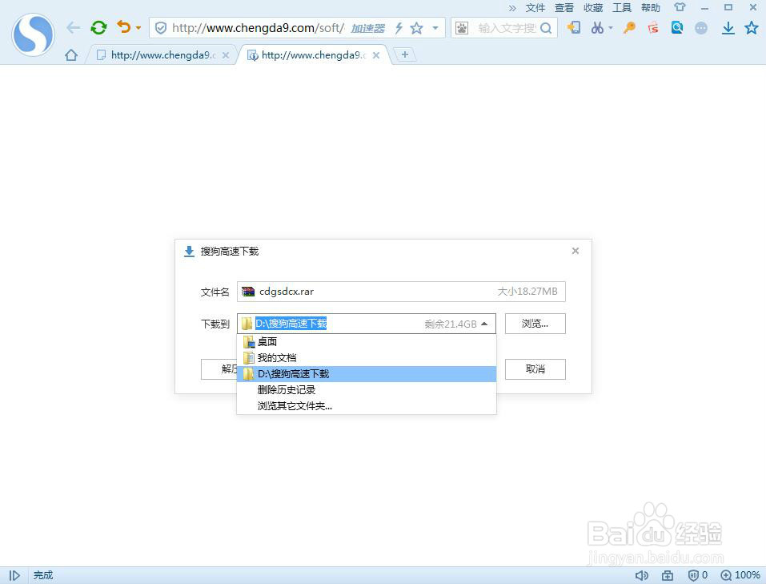Click the partially hidden 解压 button
Screen dimensions: 766x584
point(219,369)
